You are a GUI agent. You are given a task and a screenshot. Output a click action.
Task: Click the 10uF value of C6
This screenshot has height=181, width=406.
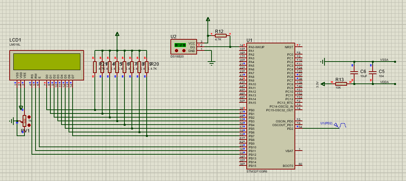tap(363, 76)
